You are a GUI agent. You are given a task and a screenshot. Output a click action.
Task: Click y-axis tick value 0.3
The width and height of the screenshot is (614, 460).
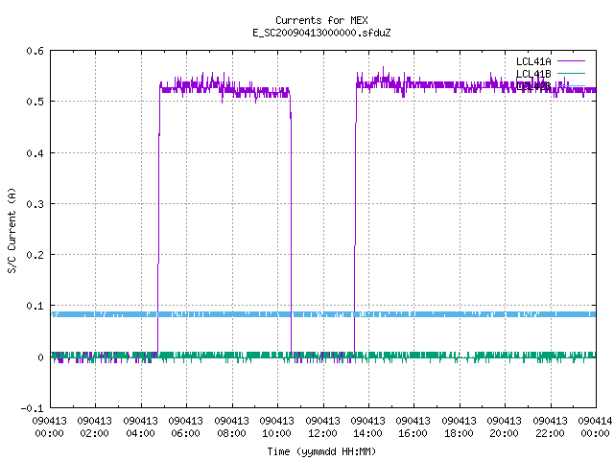point(35,204)
